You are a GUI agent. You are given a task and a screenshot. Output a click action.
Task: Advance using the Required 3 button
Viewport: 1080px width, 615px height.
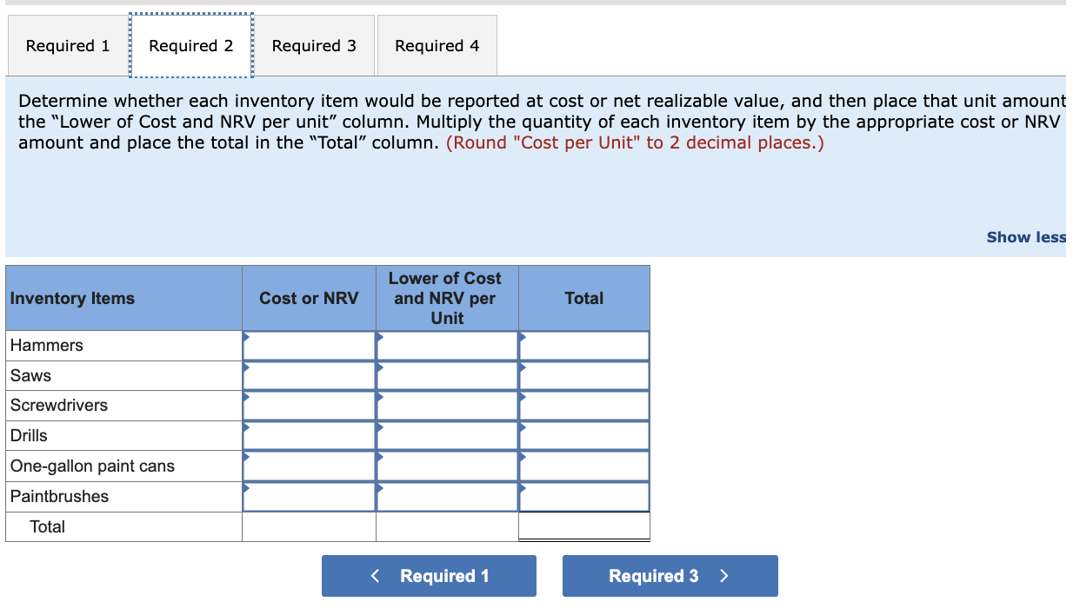click(670, 576)
